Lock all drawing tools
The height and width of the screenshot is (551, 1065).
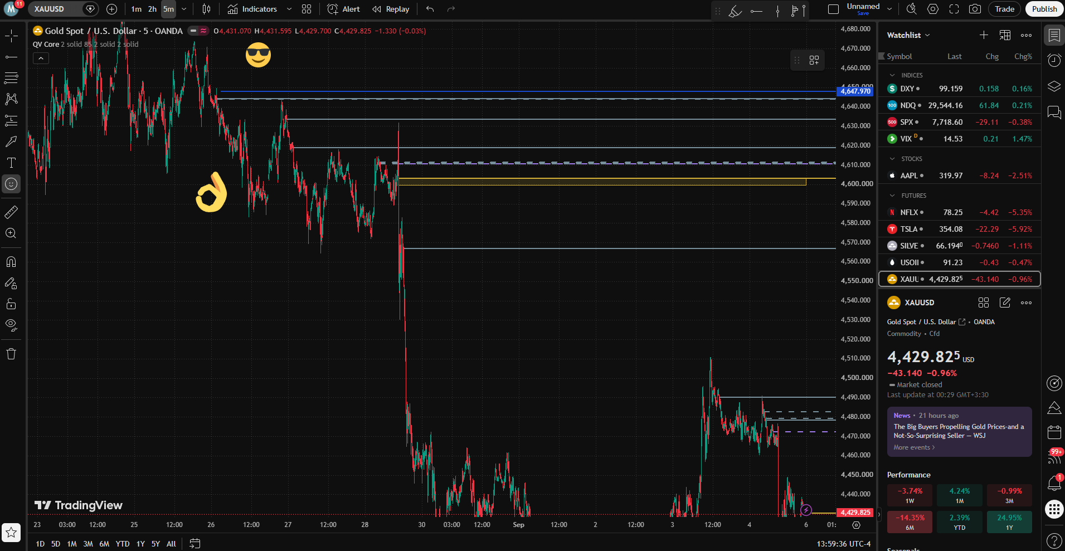(11, 304)
